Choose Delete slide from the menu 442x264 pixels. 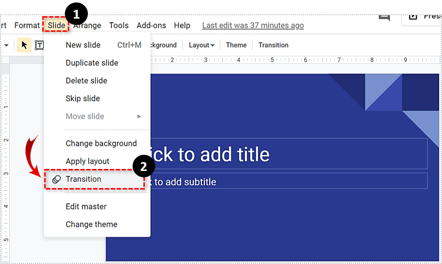tap(86, 81)
